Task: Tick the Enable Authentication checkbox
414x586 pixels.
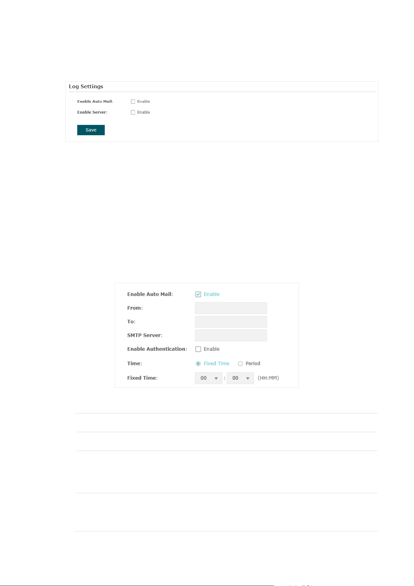Action: (198, 349)
